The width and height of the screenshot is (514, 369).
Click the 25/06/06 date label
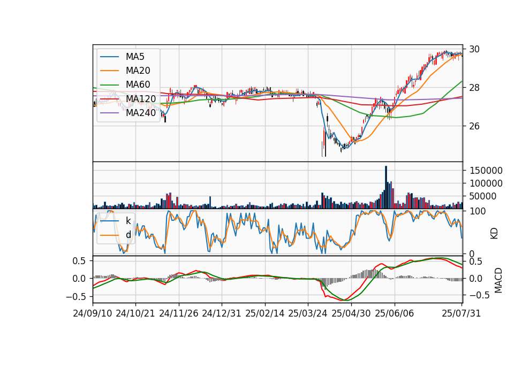[x=395, y=313]
